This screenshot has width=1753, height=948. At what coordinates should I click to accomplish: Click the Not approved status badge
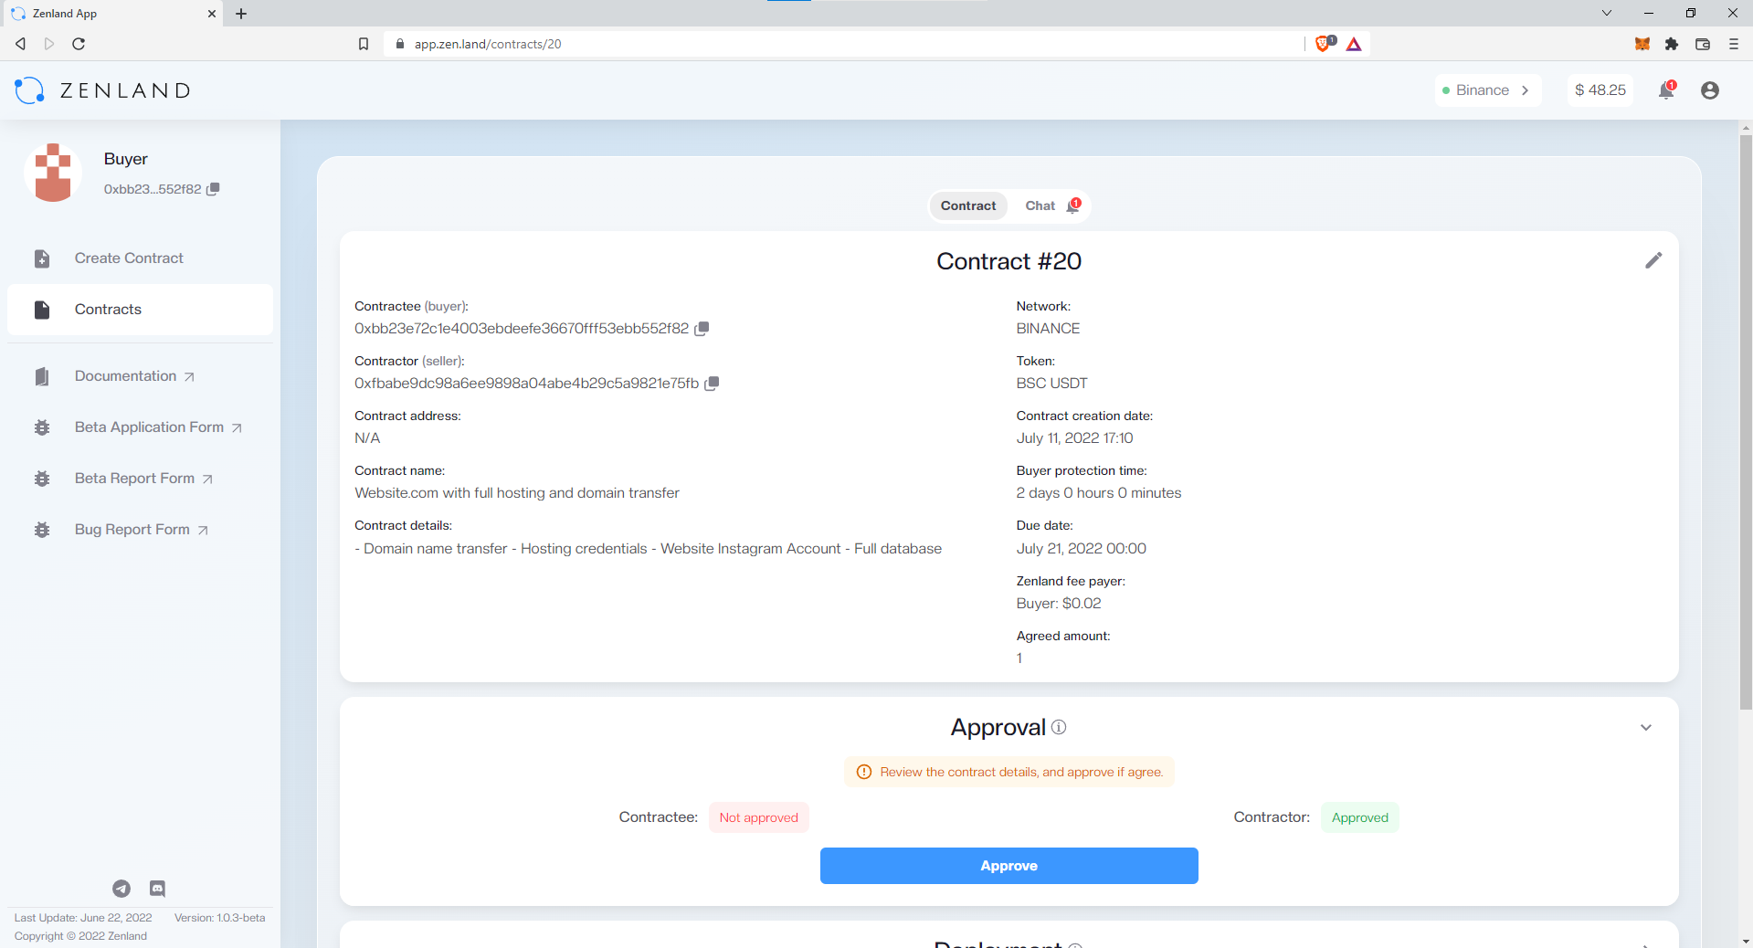pyautogui.click(x=758, y=817)
